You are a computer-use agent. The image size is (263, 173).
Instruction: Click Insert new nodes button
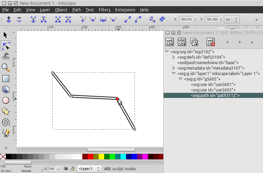tap(9, 19)
